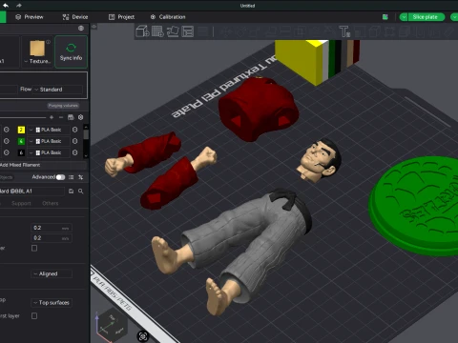Toggle the Advanced settings switch
Viewport: 458px width, 343px height.
tap(60, 177)
